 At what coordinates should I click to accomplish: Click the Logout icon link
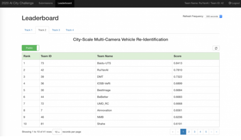point(234,3)
